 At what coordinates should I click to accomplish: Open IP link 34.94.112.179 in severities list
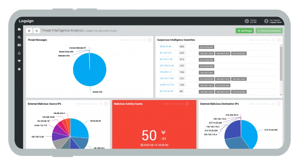coord(167,85)
